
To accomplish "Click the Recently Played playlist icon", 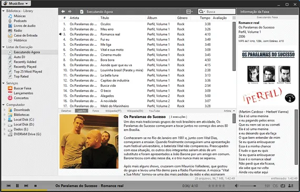I will pos(10,67).
